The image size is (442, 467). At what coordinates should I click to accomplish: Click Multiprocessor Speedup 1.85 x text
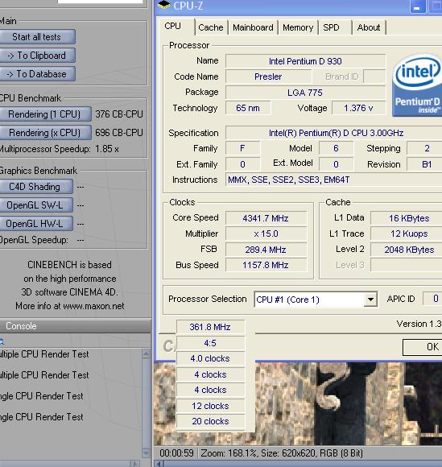(59, 149)
